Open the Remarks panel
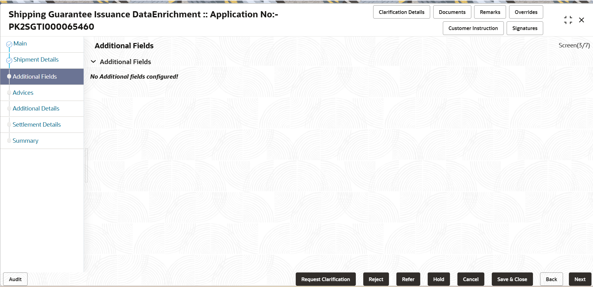This screenshot has height=287, width=593. pos(490,12)
